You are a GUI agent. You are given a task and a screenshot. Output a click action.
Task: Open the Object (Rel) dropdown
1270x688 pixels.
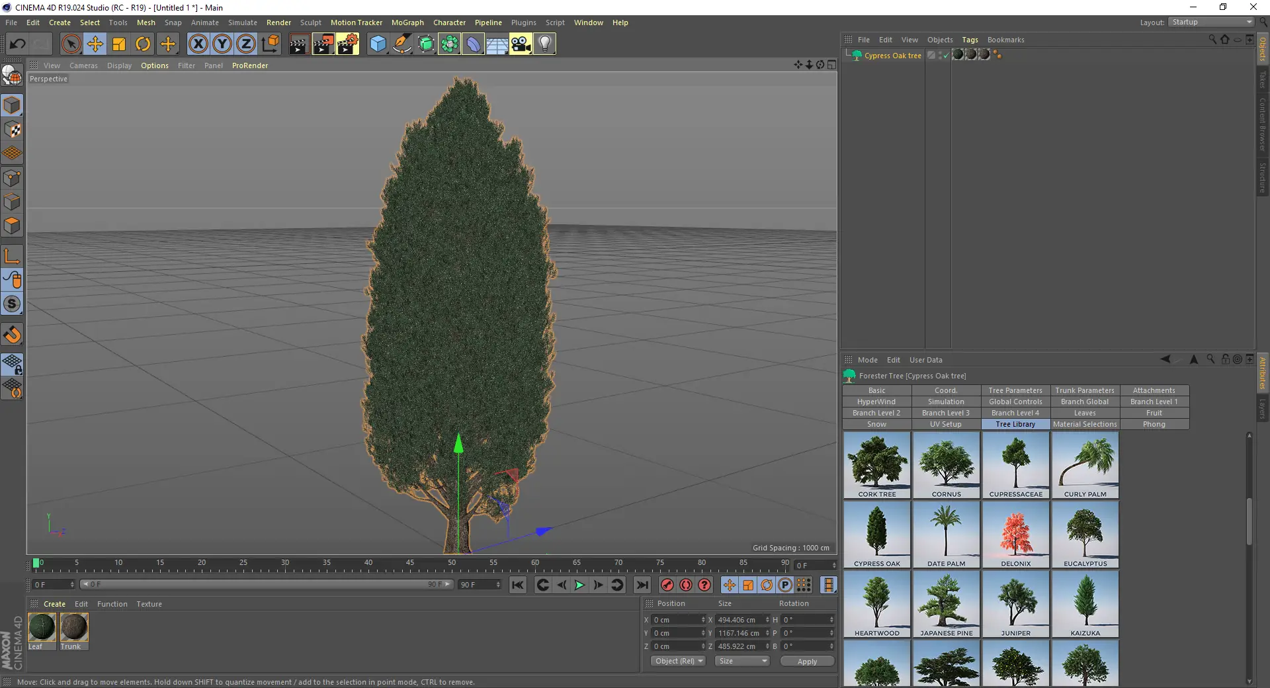point(679,661)
